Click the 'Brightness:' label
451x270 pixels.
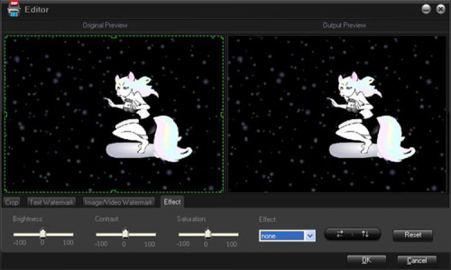[28, 219]
